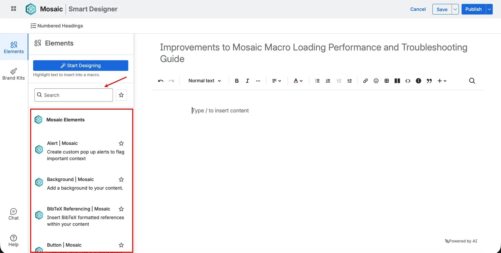Open more formatting options ellipsis

258,81
